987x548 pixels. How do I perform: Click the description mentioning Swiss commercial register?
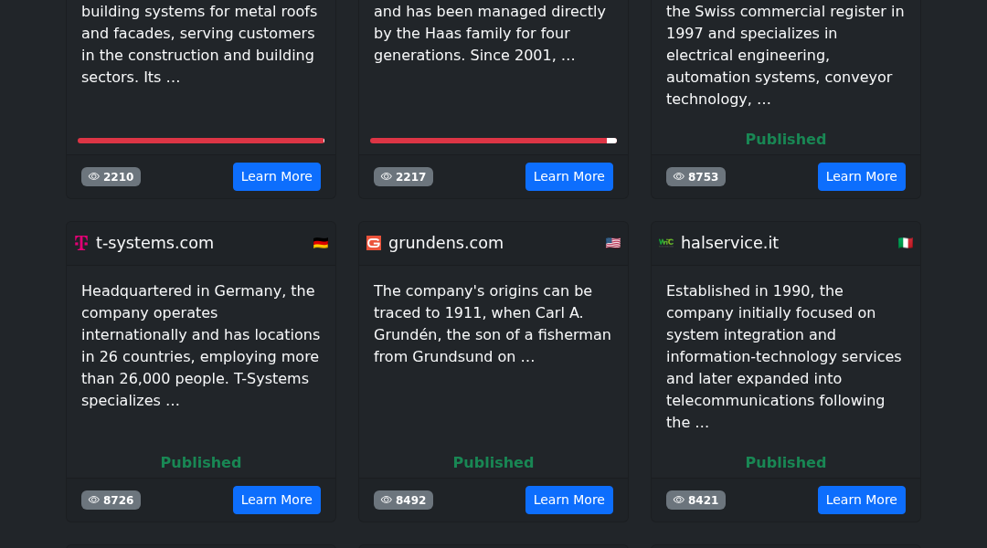pos(786,55)
